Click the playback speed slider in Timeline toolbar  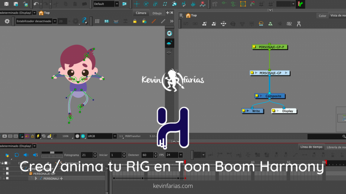[x=52, y=153]
